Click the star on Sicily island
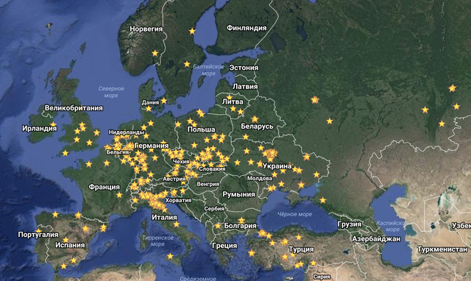The width and height of the screenshot is (471, 281). click(x=170, y=256)
